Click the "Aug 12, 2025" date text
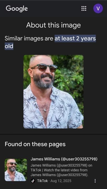Image resolution: width=107 pixels, height=189 pixels. click(x=61, y=181)
